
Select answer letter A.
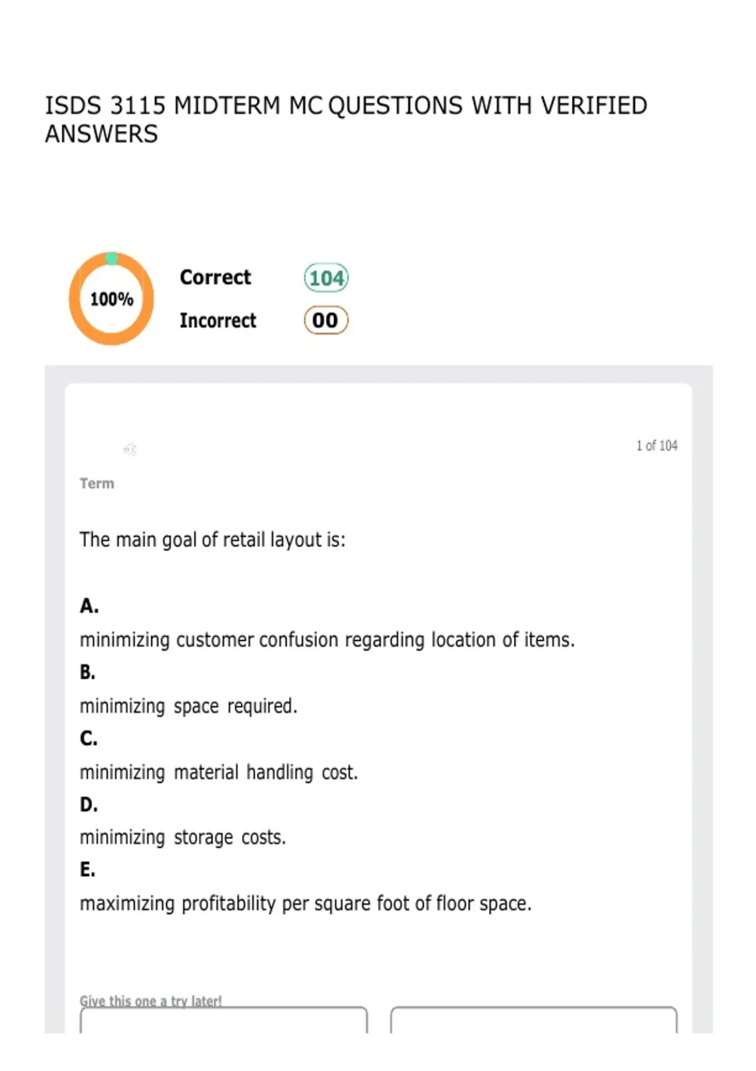click(x=89, y=606)
